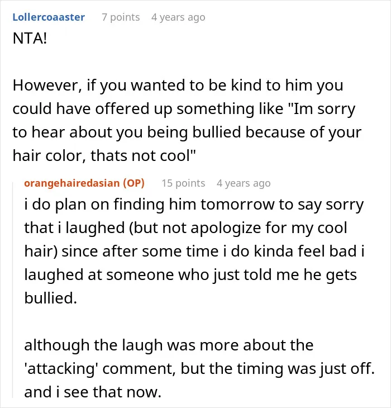
Task: Click the word "bullied." ending the reply paragraph
Action: point(51,298)
